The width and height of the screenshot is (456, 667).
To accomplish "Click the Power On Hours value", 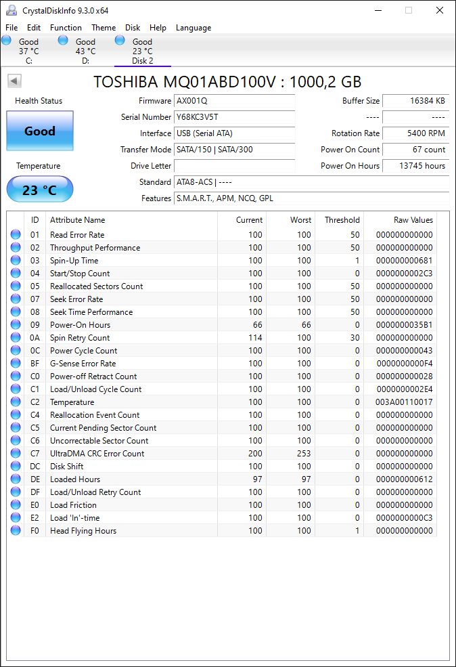I will [x=415, y=165].
